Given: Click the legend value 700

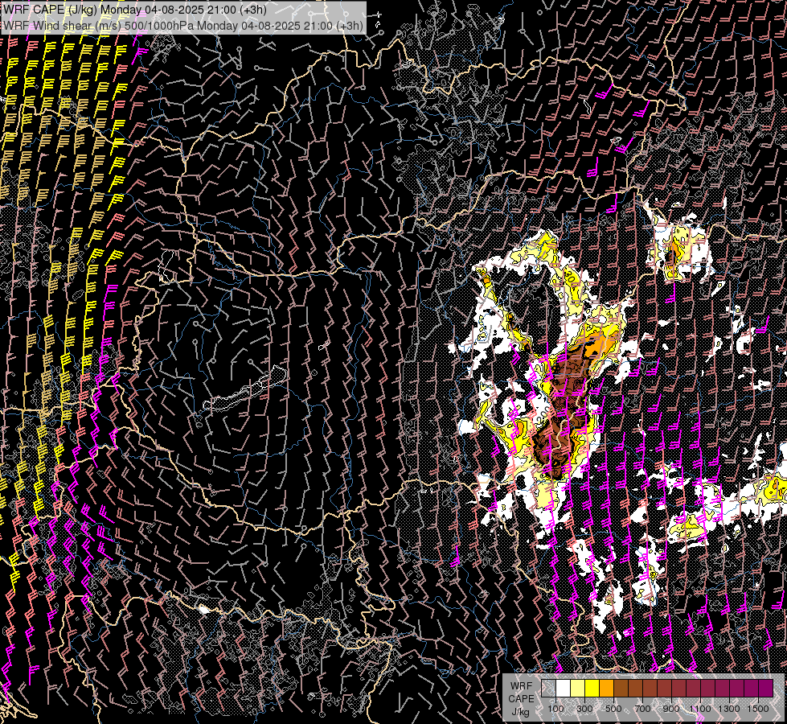Looking at the screenshot, I should [x=642, y=709].
